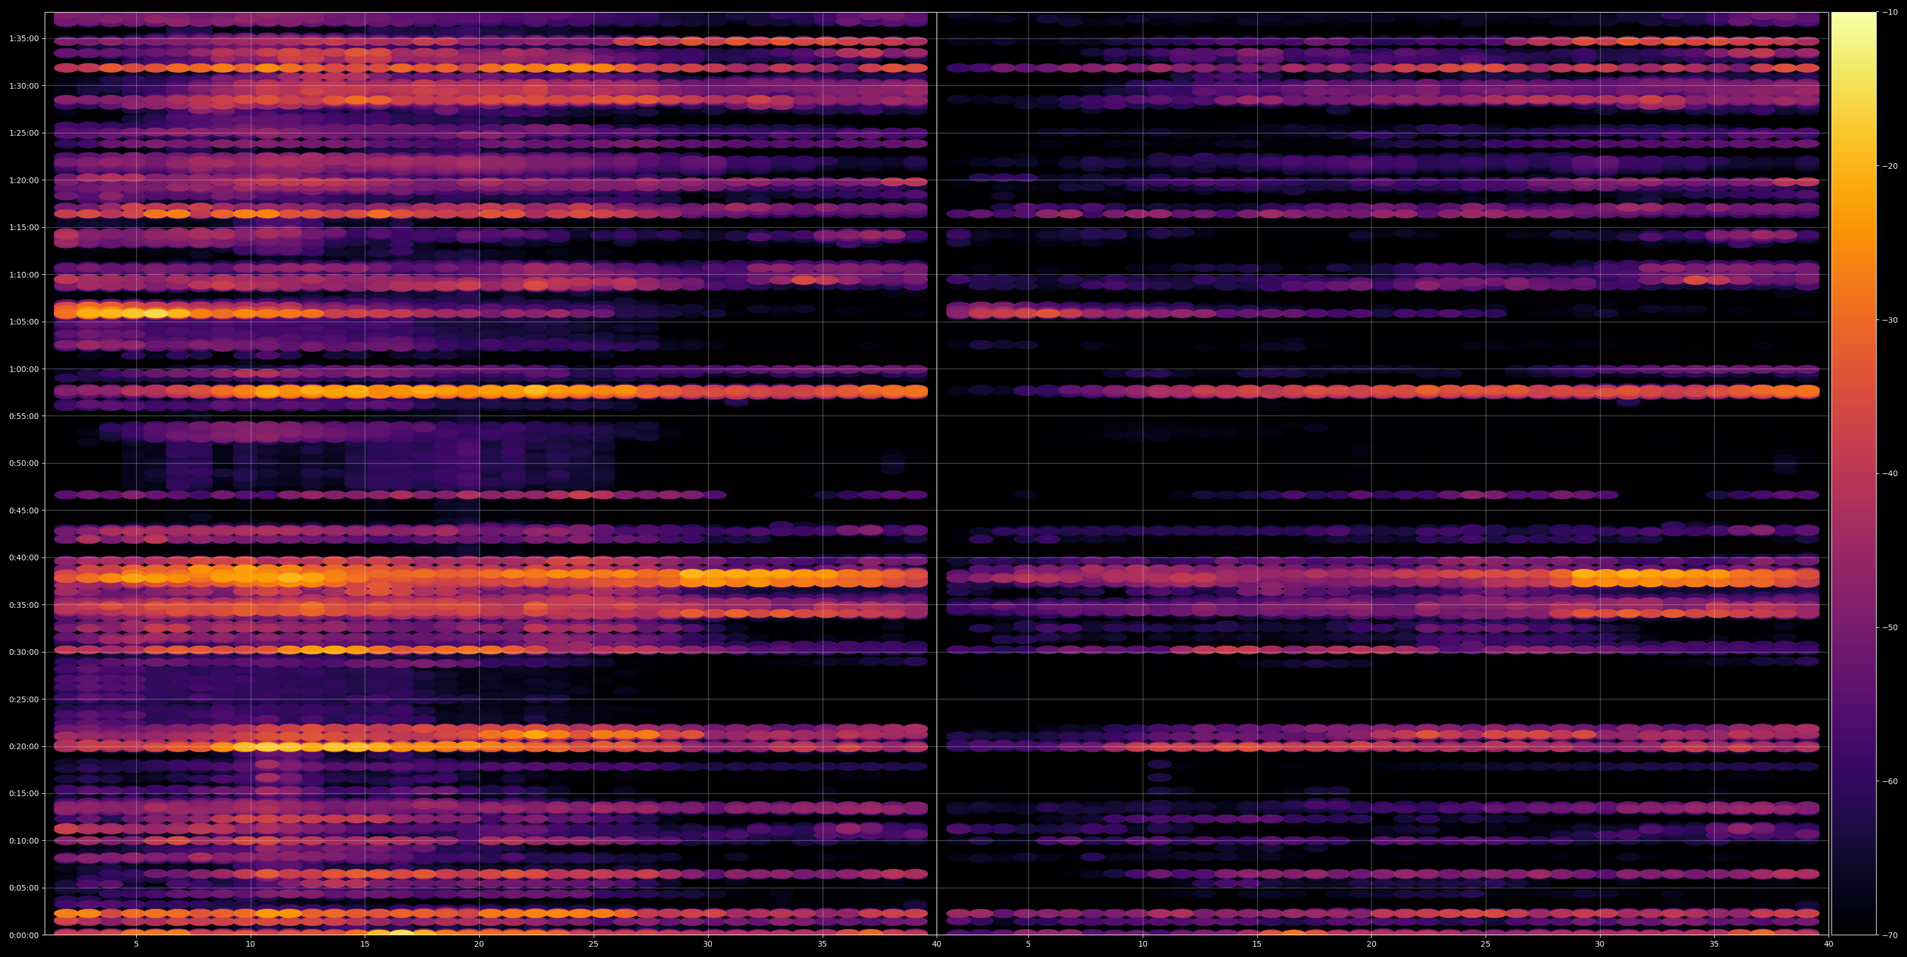
Task: Click the 0:30:00 time axis label
Action: click(x=23, y=652)
